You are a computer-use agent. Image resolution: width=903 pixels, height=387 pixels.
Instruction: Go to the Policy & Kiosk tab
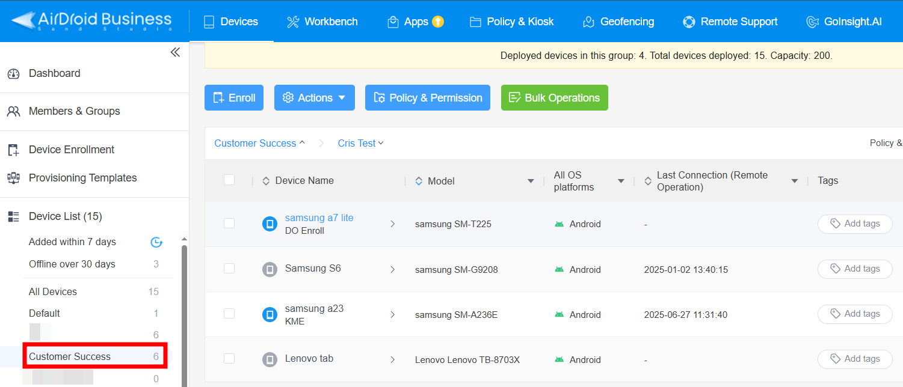click(512, 22)
